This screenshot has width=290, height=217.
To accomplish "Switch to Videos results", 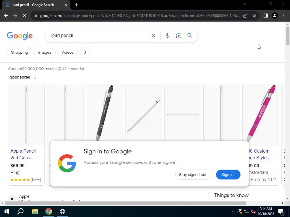I will pyautogui.click(x=67, y=52).
